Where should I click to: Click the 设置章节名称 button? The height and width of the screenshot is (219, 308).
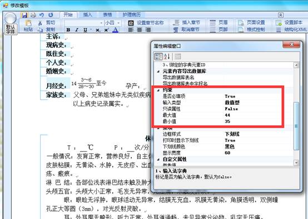[x=146, y=23]
